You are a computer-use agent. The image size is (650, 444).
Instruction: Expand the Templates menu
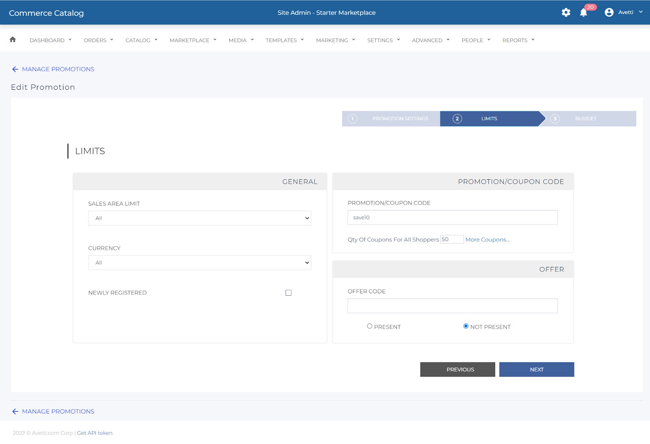(x=285, y=40)
